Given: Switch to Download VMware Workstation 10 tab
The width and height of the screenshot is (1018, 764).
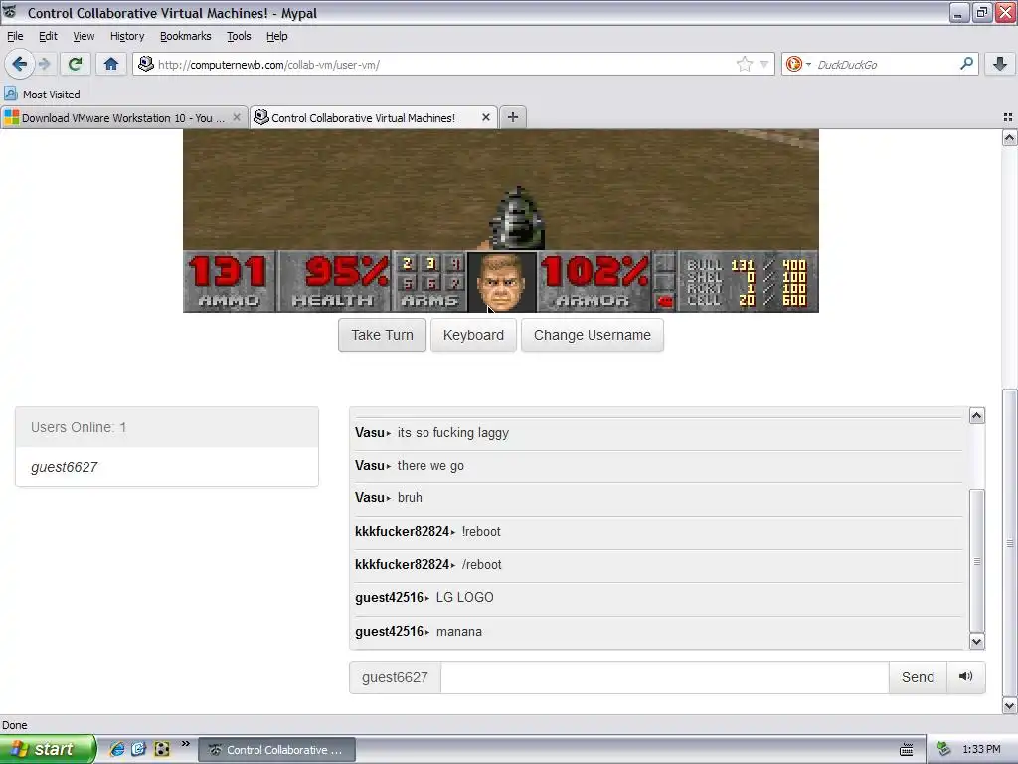Looking at the screenshot, I should pos(123,117).
